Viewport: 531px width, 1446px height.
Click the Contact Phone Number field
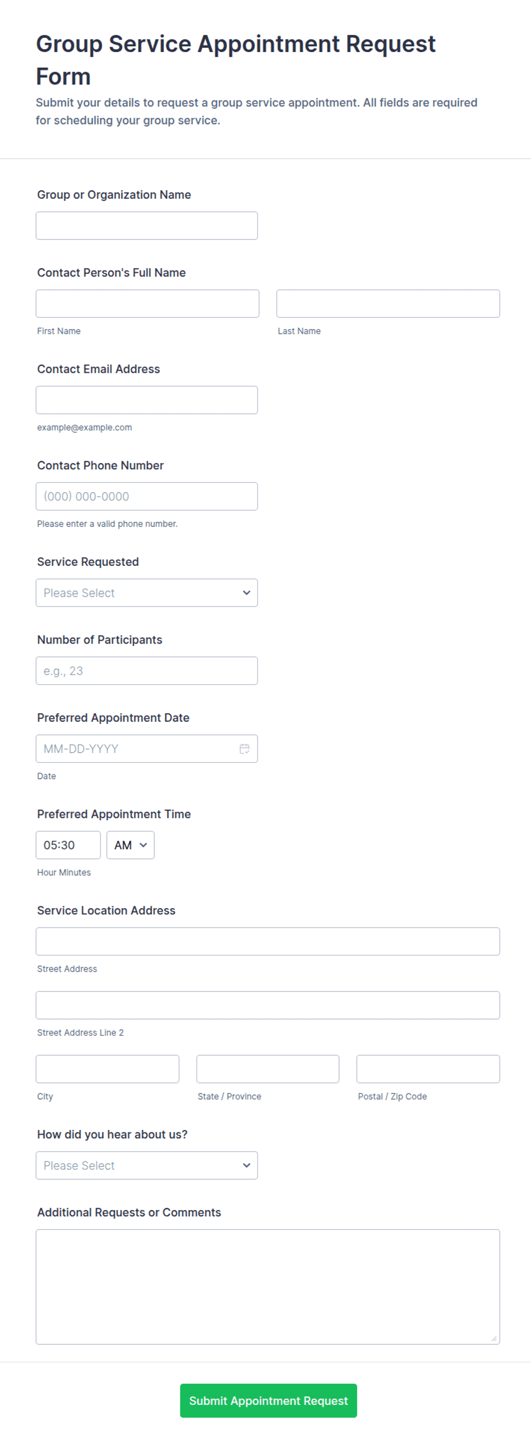[147, 496]
